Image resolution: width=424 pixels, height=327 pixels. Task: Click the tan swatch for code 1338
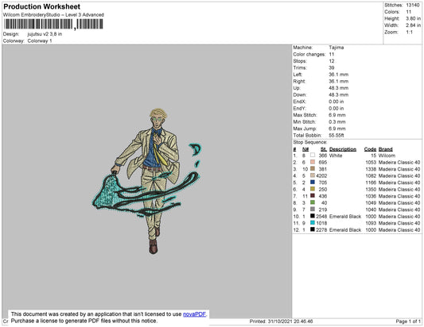[x=313, y=168]
